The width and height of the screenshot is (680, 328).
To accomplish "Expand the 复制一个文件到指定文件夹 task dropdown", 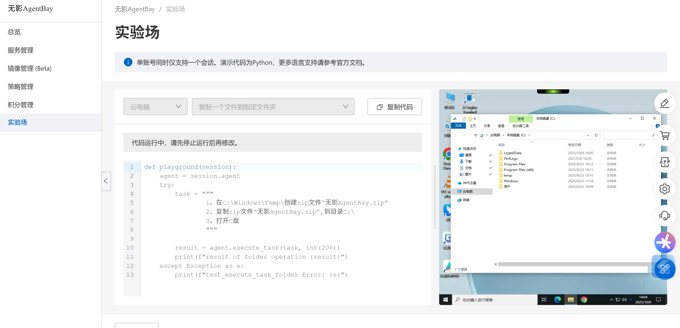I will pyautogui.click(x=273, y=107).
